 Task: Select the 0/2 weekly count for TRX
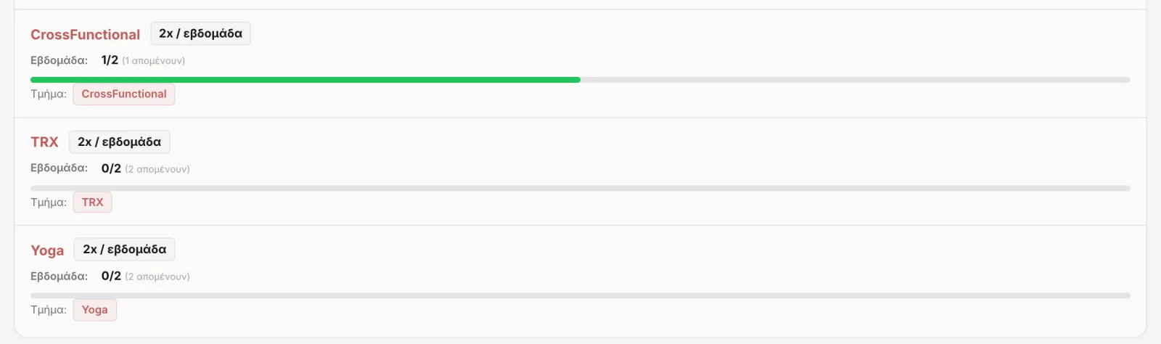point(111,168)
